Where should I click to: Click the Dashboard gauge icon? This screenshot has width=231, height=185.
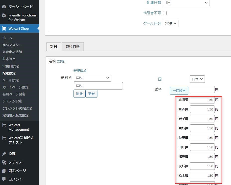coord(4,6)
